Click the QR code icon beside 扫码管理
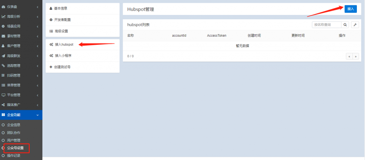Image resolution: width=365 pixels, height=160 pixels. (3, 75)
